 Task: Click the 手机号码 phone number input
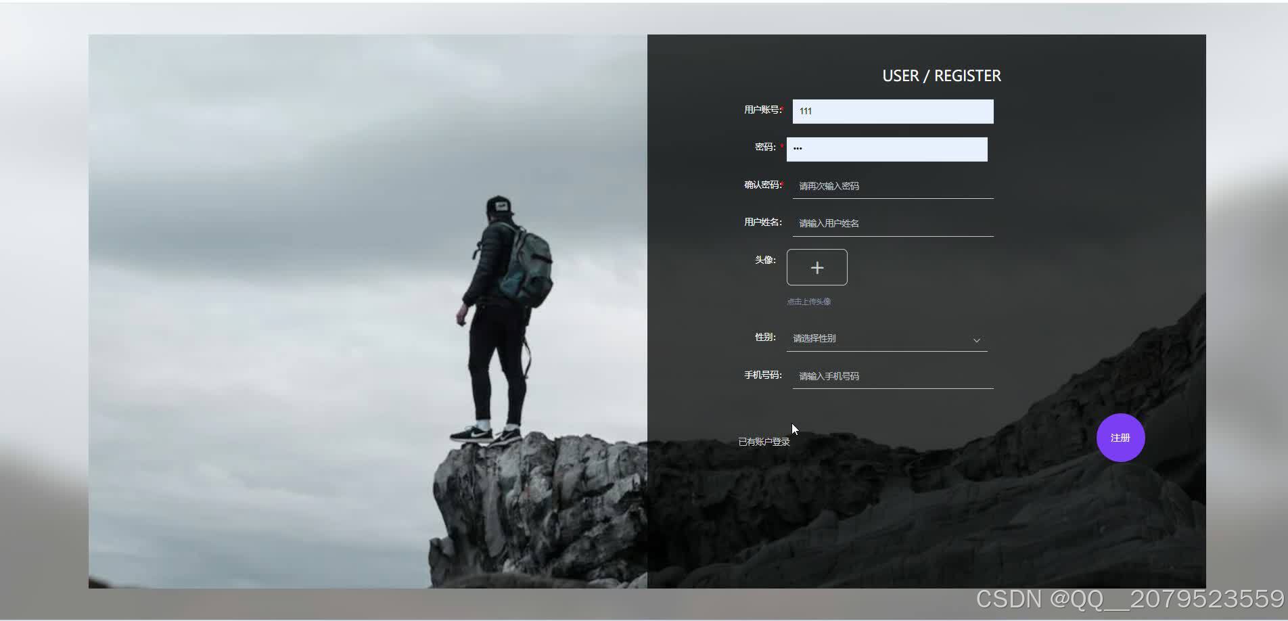[893, 376]
